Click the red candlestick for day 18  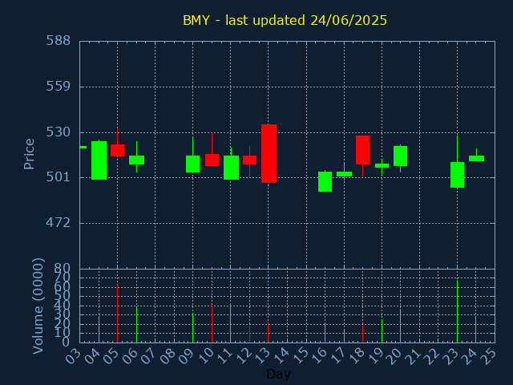tap(362, 150)
